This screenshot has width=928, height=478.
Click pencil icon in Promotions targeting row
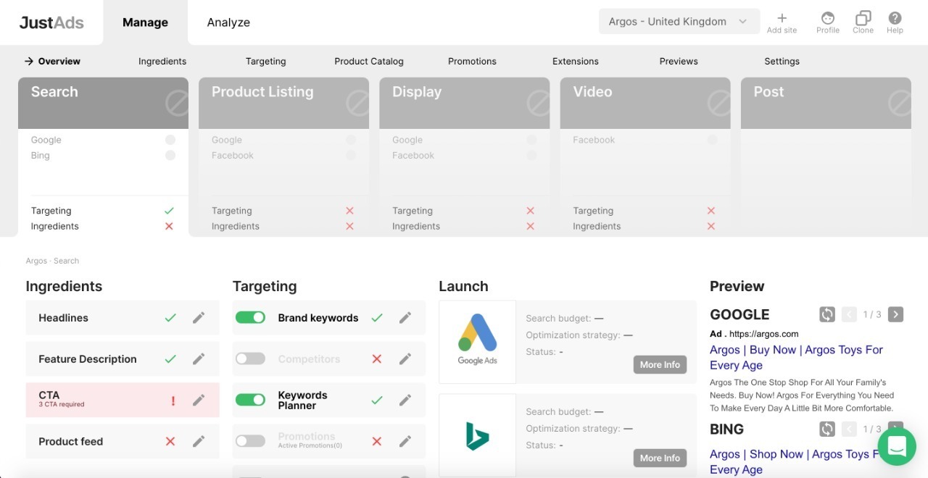(405, 441)
